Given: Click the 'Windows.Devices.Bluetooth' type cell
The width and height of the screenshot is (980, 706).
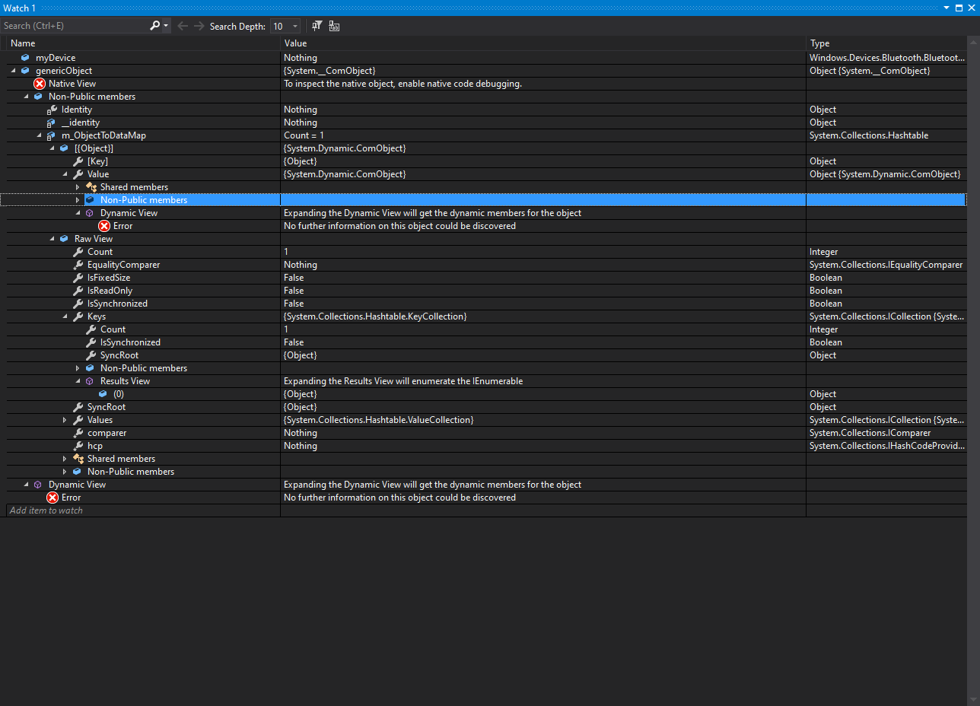Looking at the screenshot, I should 886,58.
